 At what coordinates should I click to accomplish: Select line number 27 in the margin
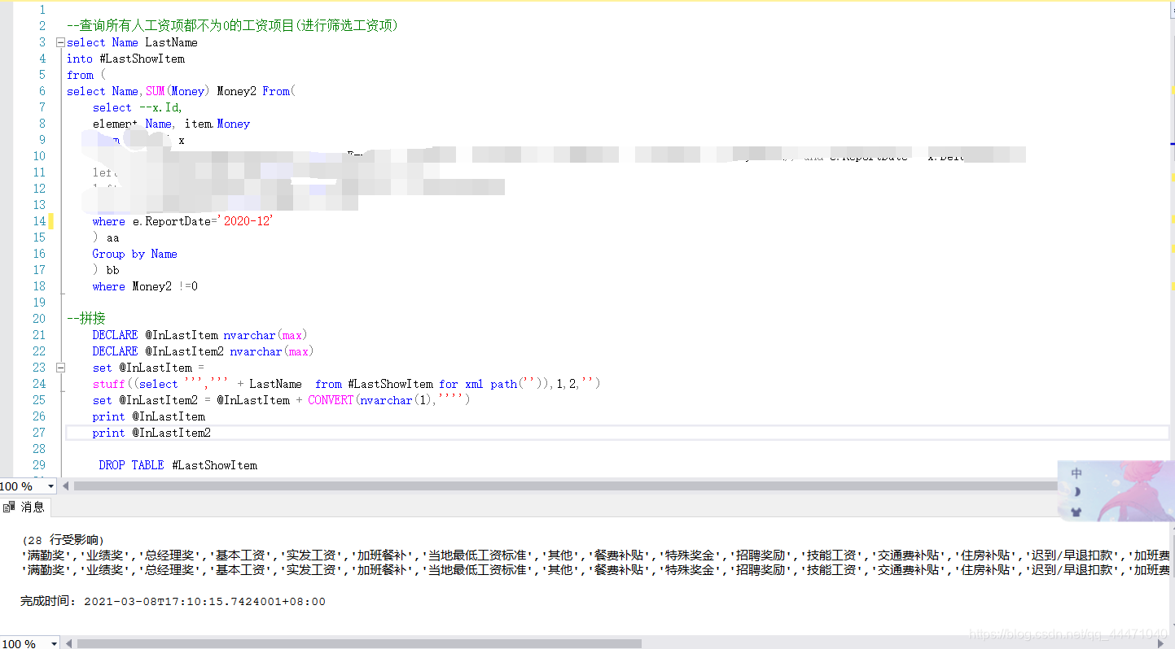[39, 432]
